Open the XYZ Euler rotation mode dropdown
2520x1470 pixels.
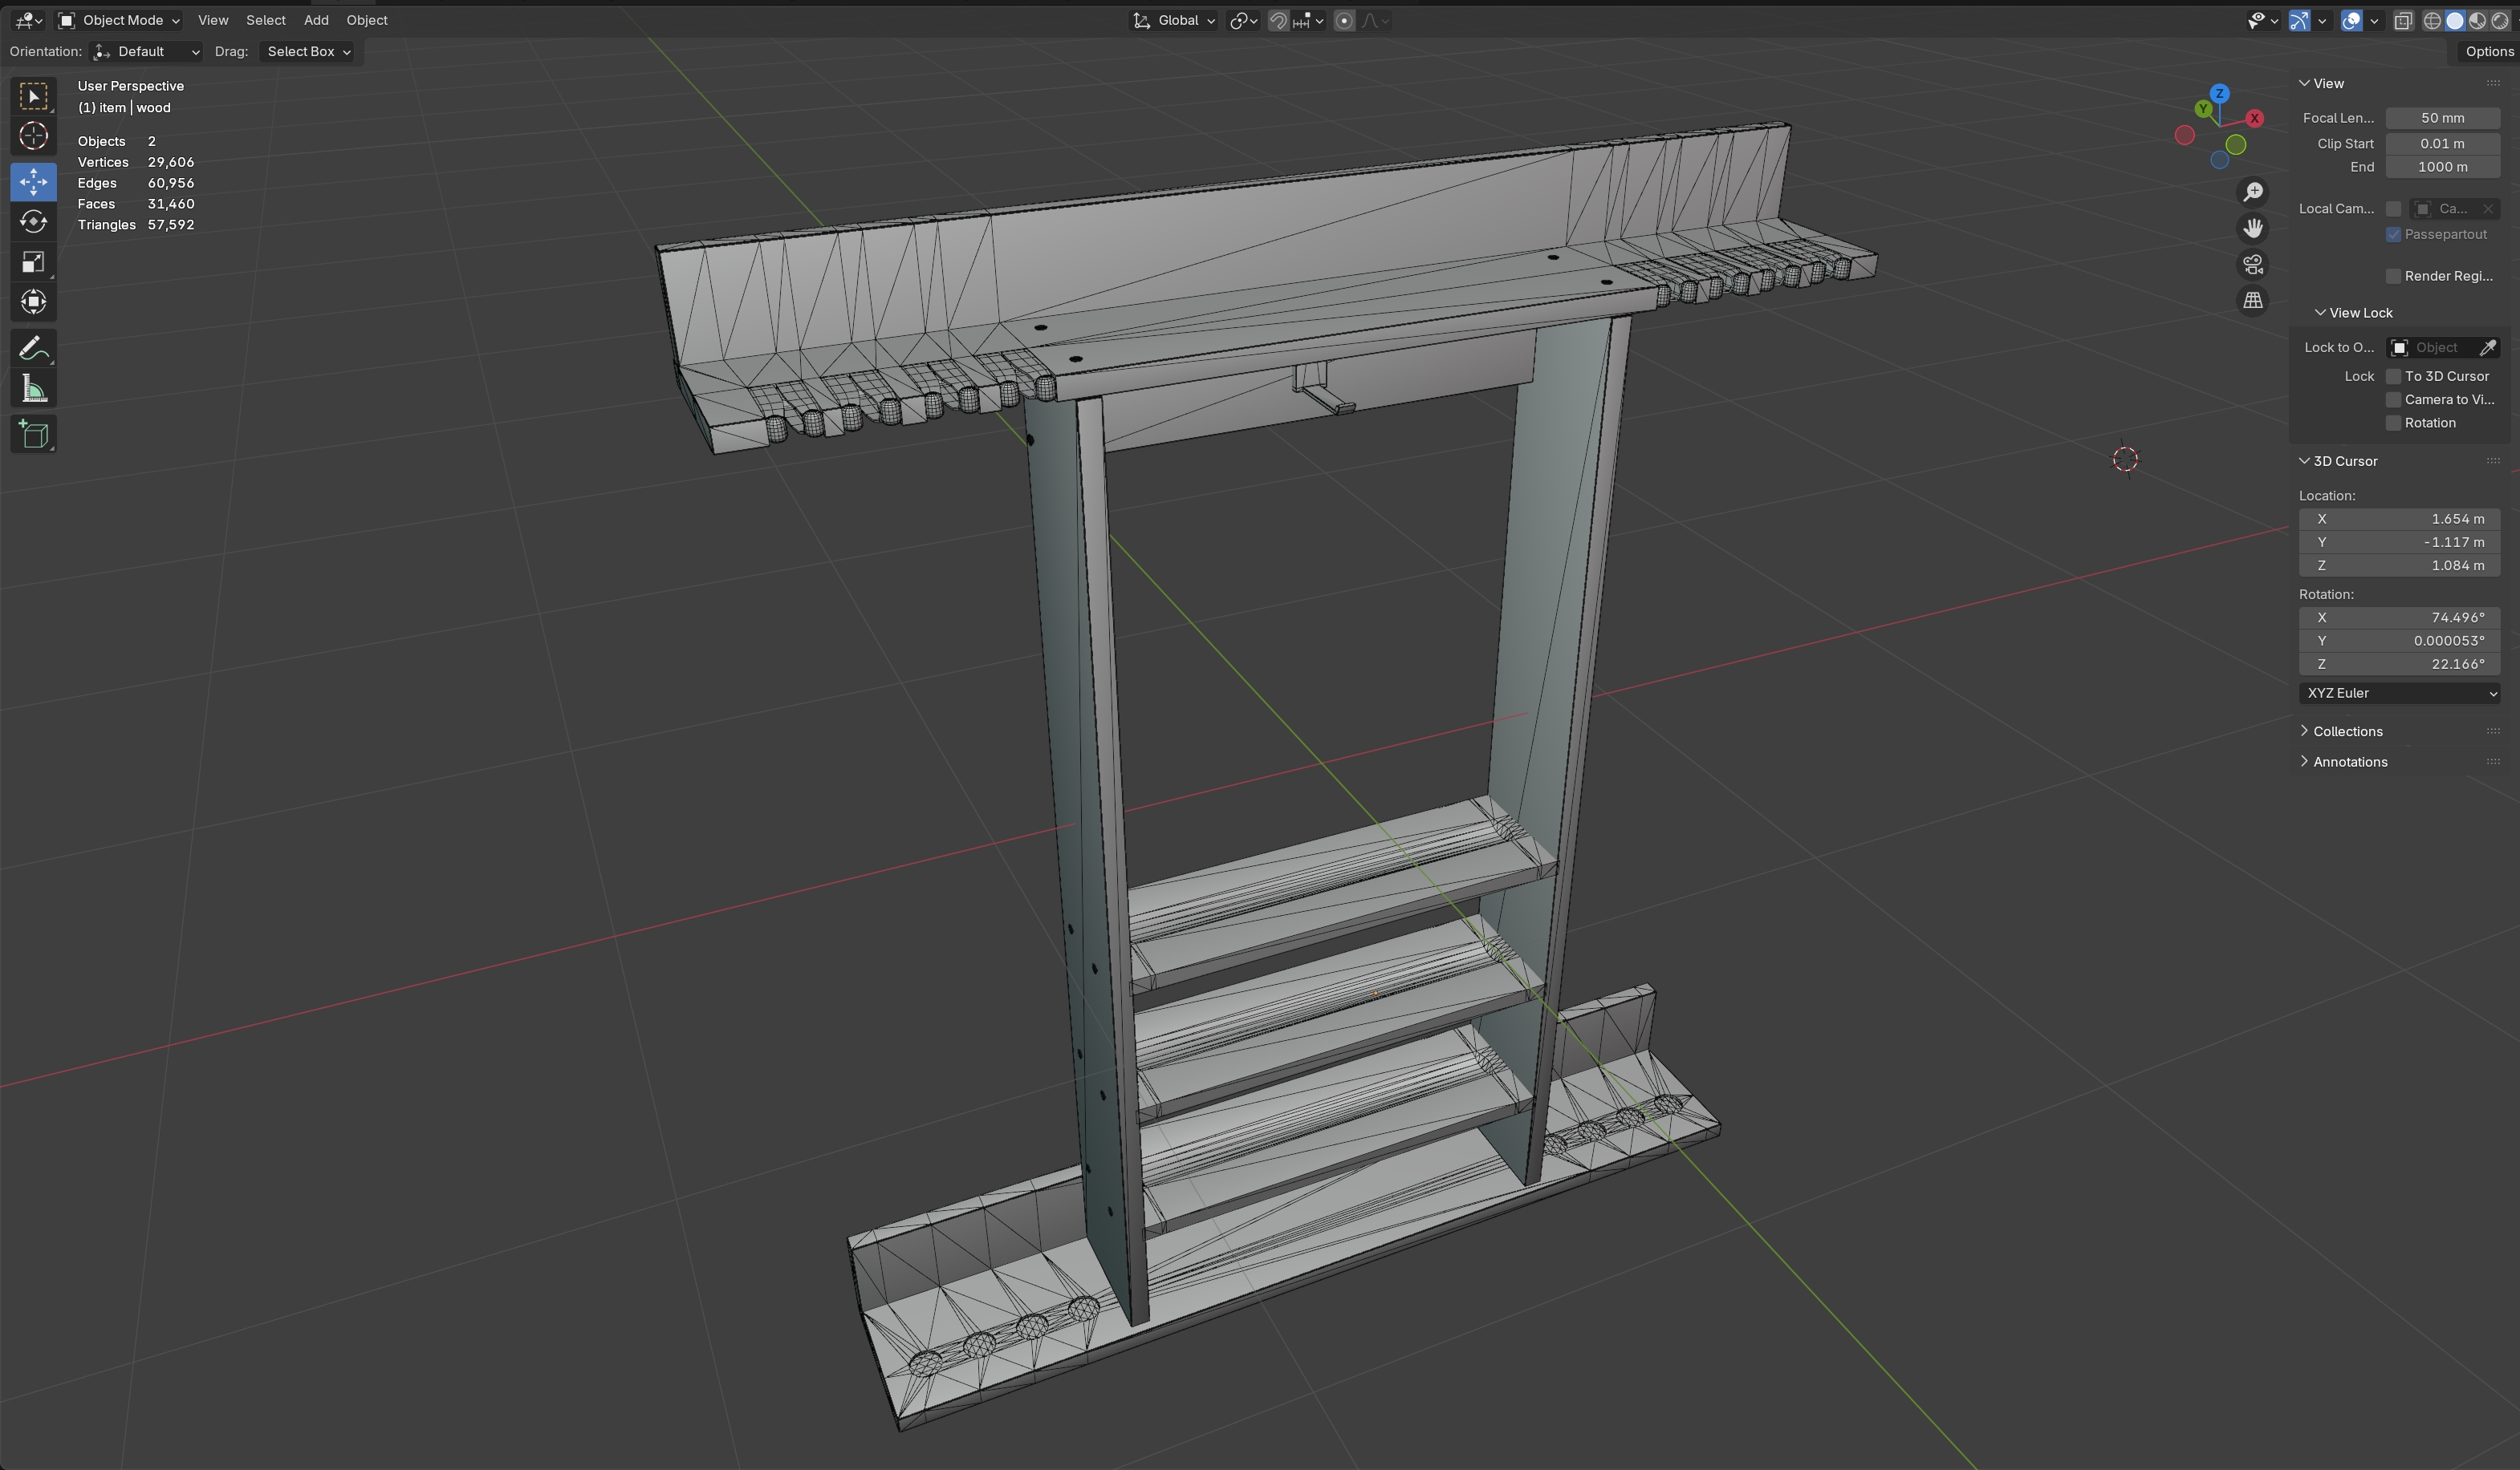pos(2398,694)
